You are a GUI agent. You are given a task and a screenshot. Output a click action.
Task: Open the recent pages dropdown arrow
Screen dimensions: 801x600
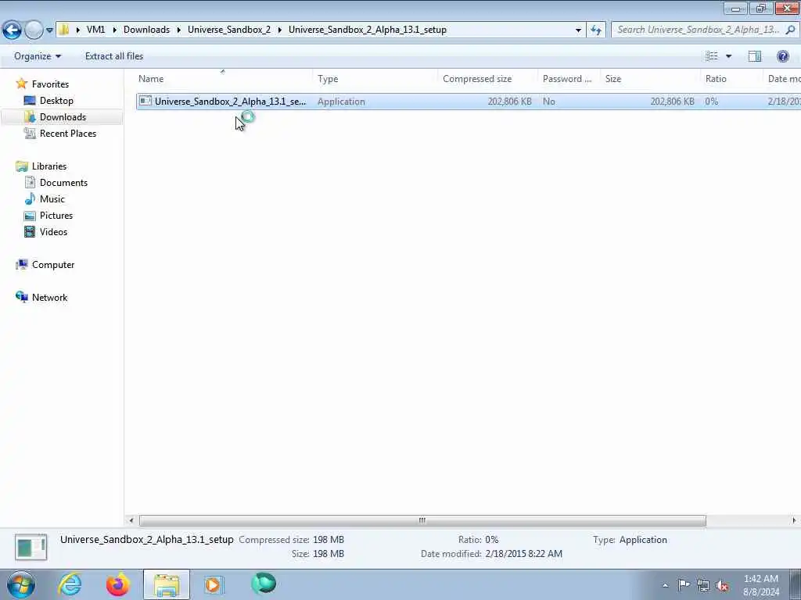(49, 30)
